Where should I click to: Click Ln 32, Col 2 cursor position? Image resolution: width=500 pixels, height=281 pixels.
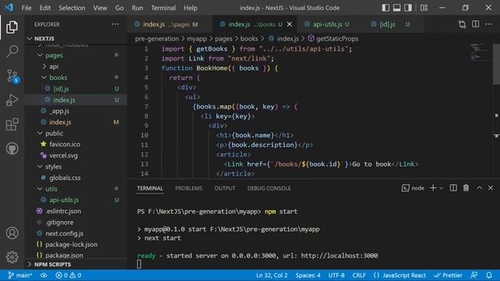(272, 276)
